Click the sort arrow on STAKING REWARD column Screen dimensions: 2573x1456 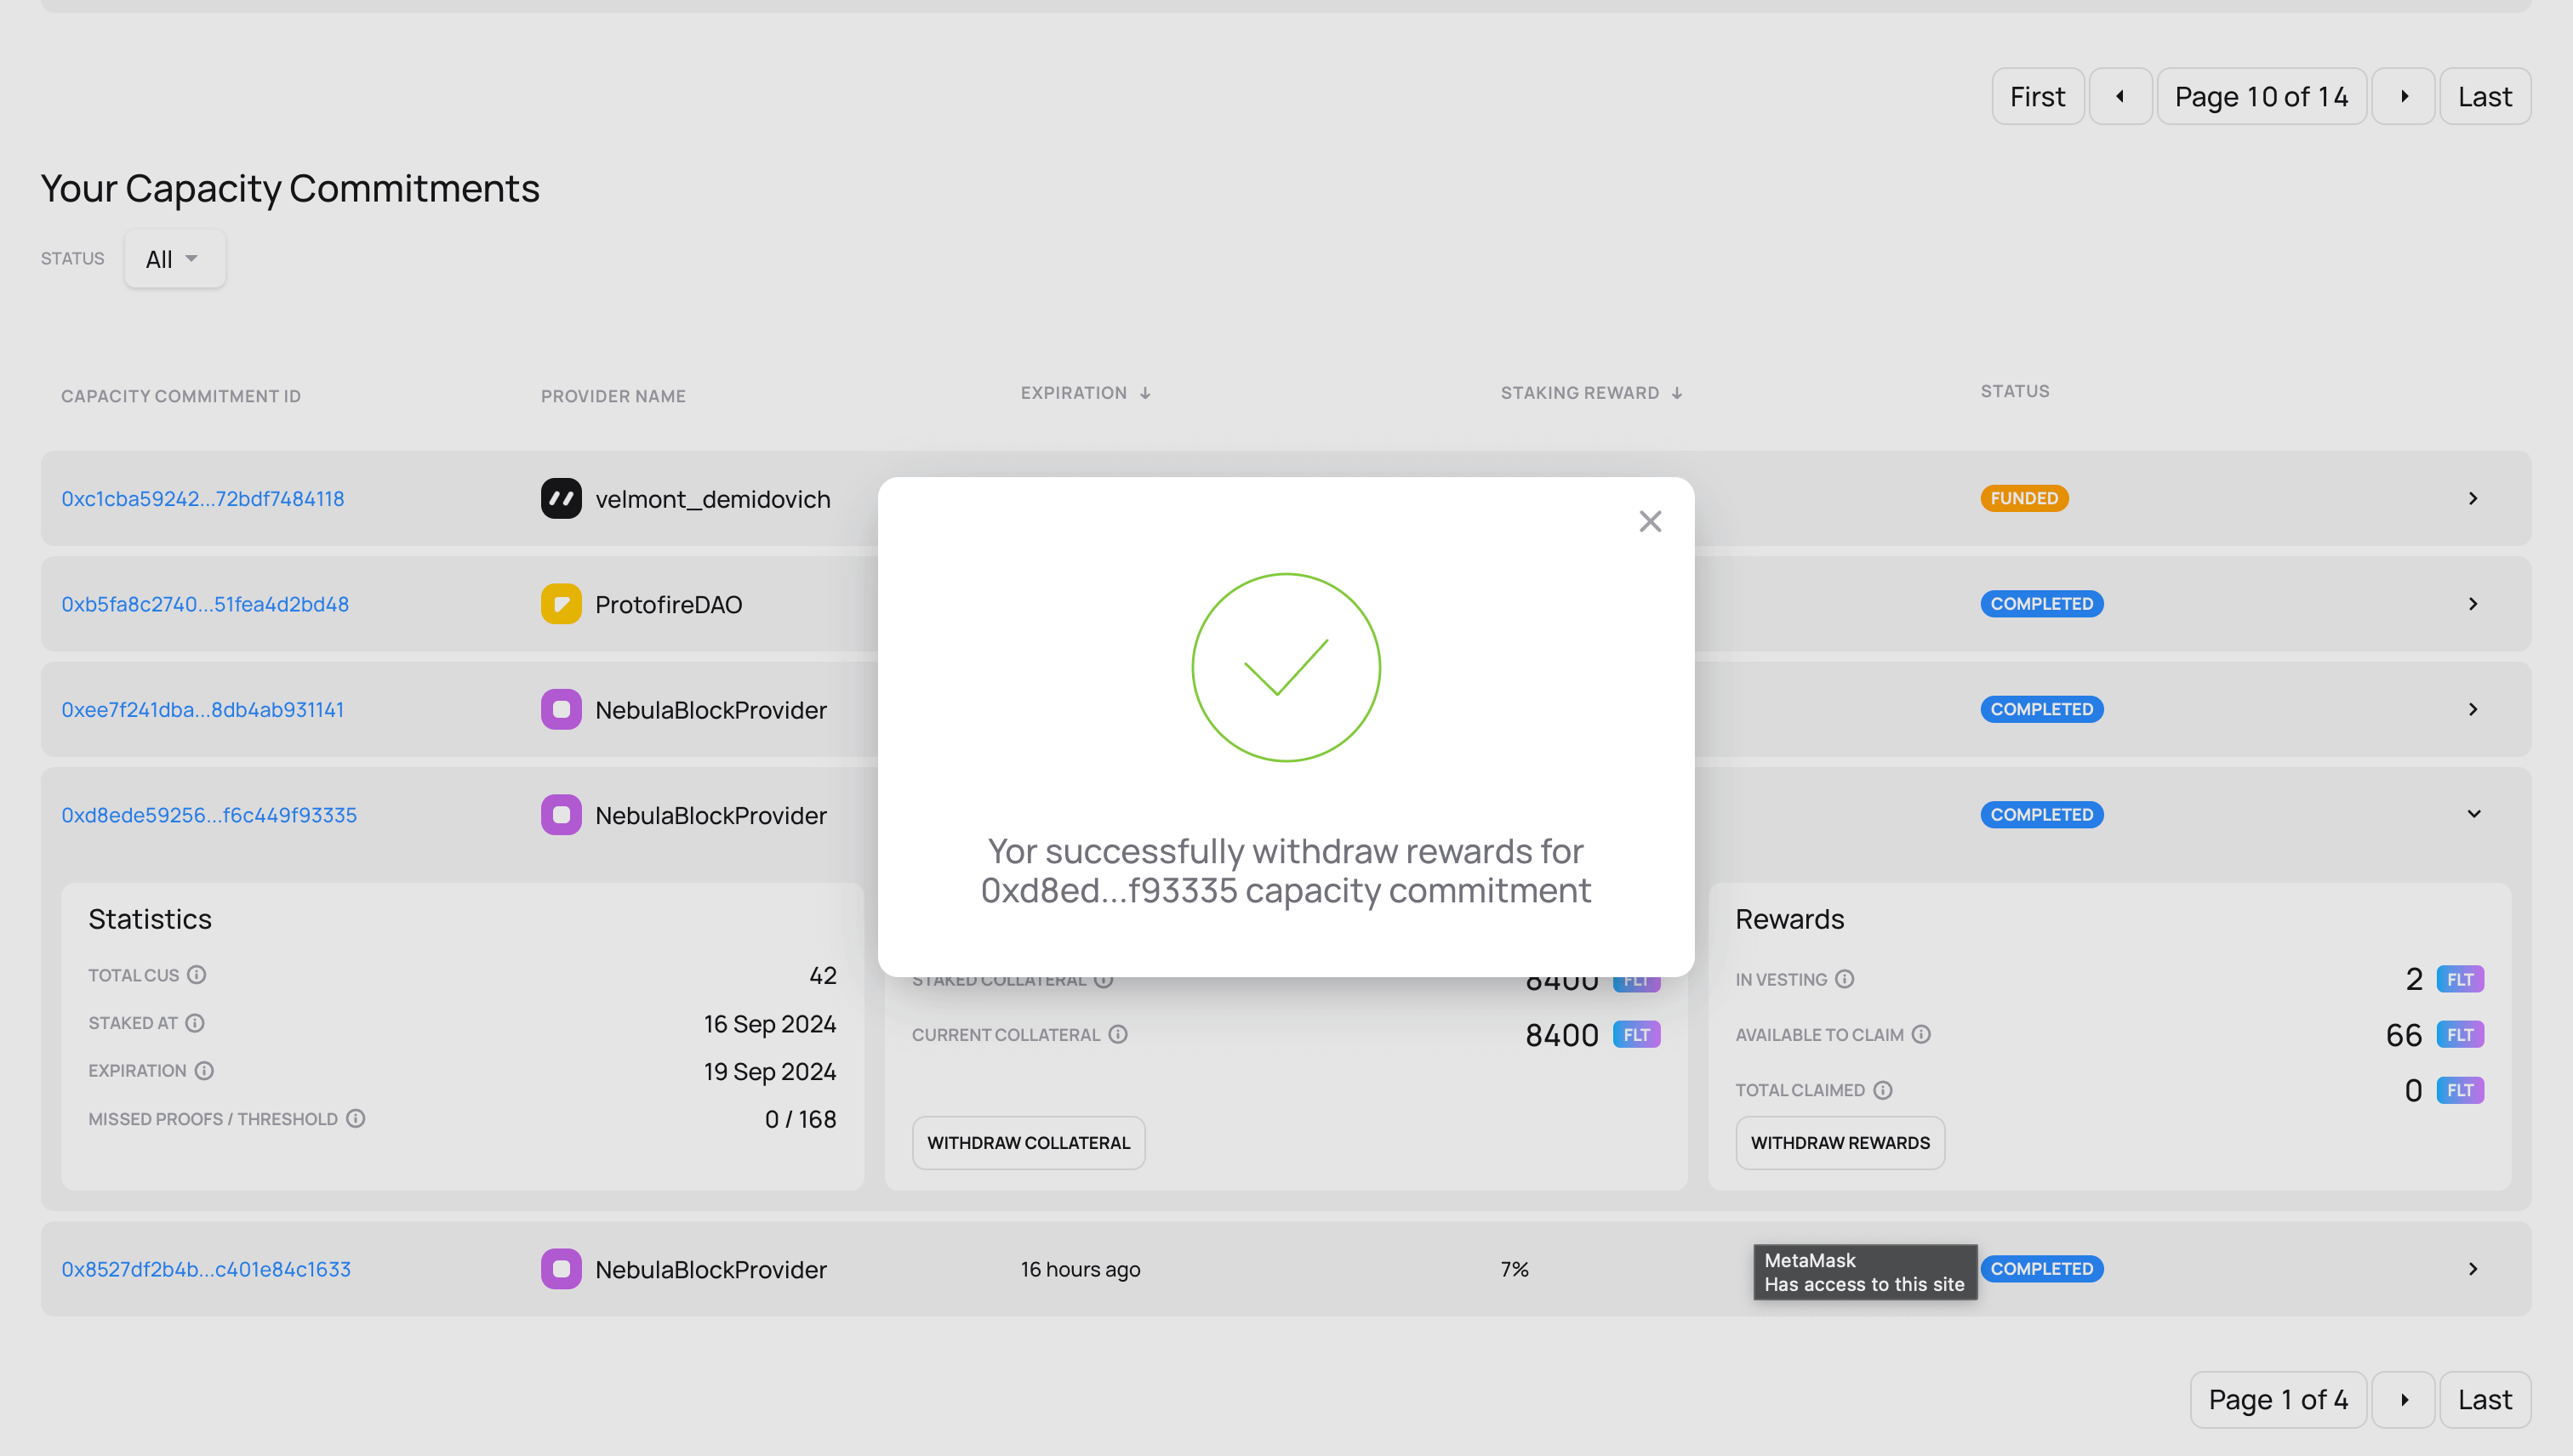1678,392
